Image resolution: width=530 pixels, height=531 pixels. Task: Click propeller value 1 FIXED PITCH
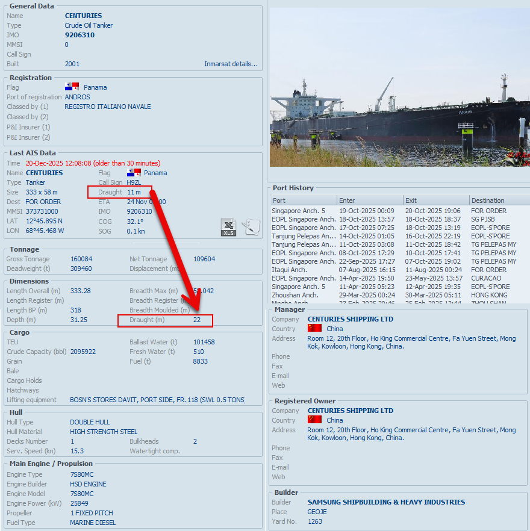92,513
